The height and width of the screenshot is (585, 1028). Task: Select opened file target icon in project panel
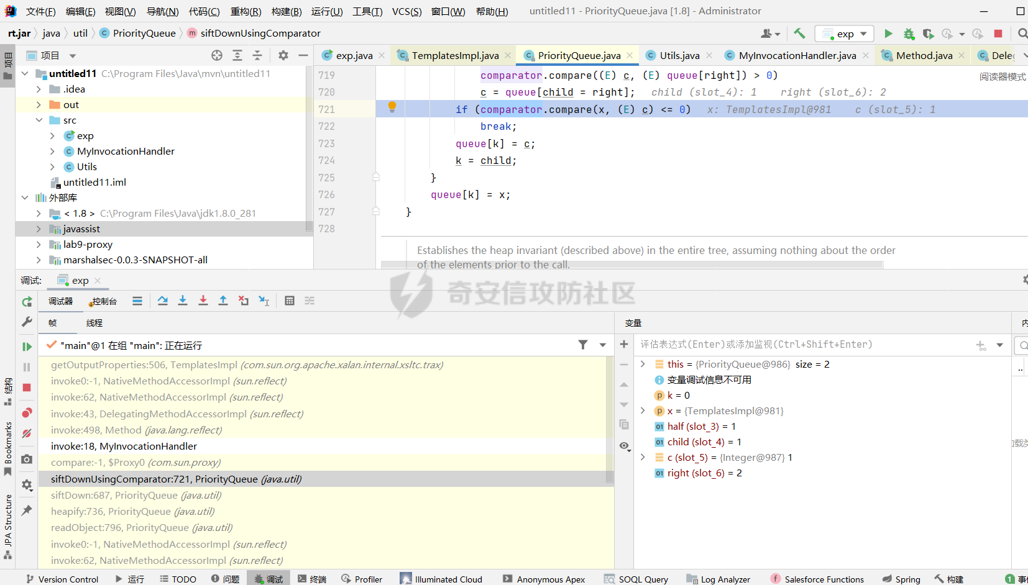217,55
